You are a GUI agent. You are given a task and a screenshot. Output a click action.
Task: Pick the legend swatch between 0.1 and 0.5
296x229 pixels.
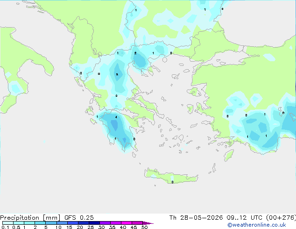(8, 223)
